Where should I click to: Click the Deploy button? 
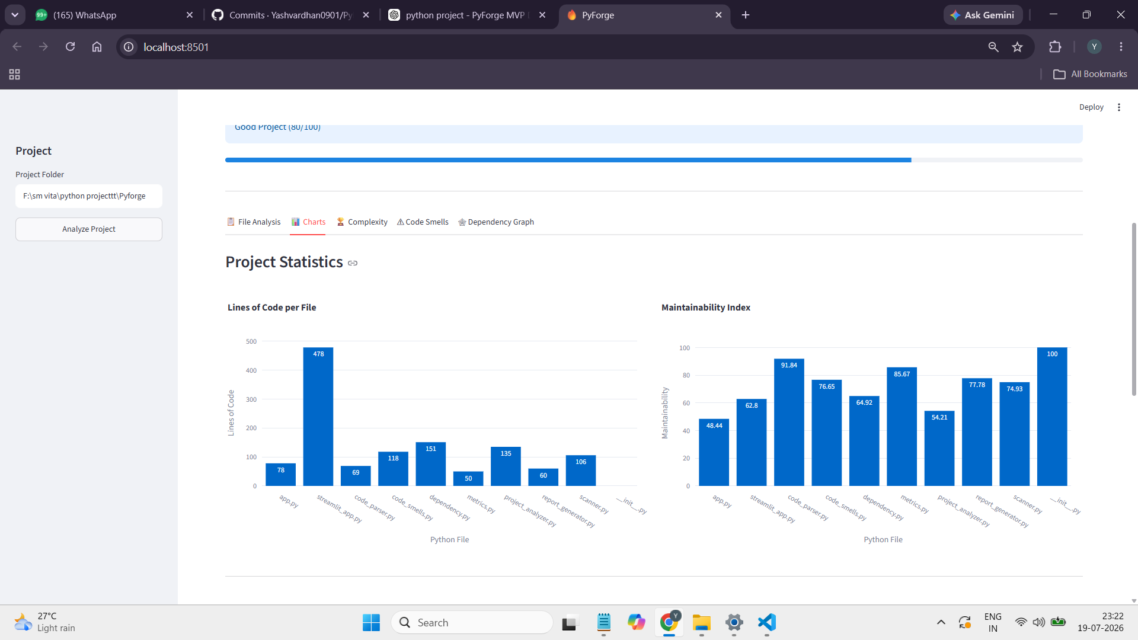[1091, 107]
